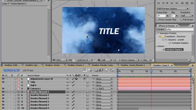The width and height of the screenshot is (196, 110).
Task: Open 1 View layout dropdown
Action: [146, 60]
